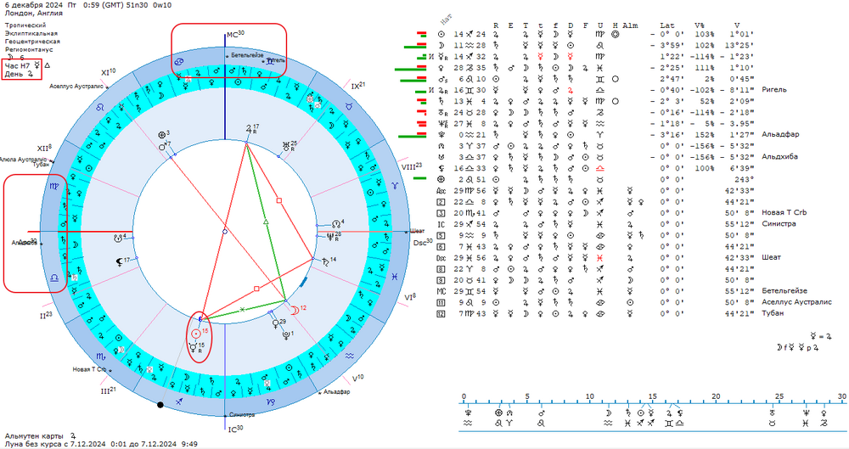Click the 15 mark on the degree scale
Viewport: 849px width, 449px height.
[x=652, y=396]
